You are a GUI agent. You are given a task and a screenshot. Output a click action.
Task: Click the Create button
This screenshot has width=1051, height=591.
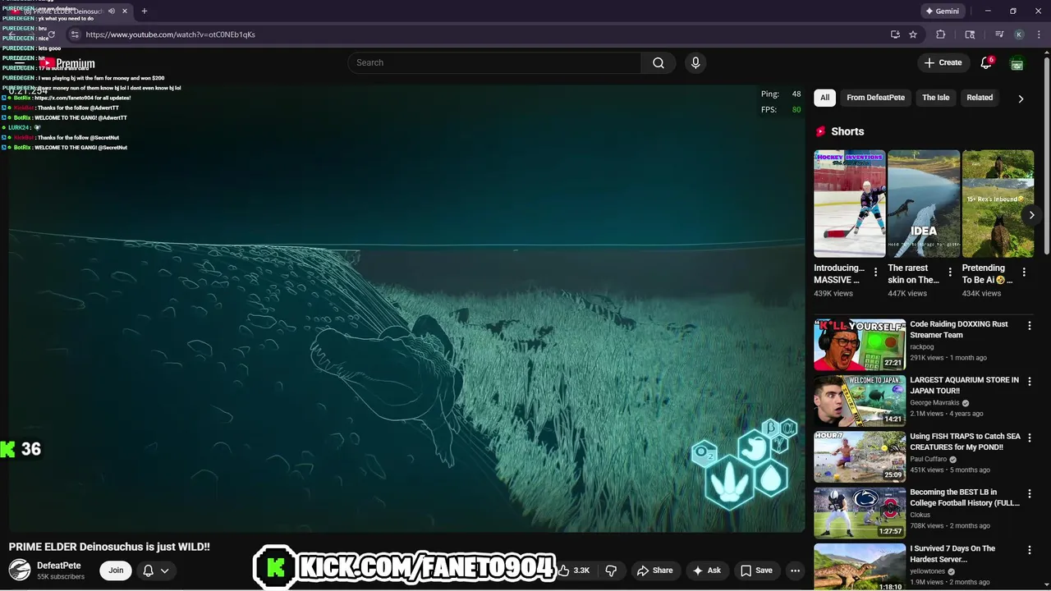pyautogui.click(x=943, y=63)
